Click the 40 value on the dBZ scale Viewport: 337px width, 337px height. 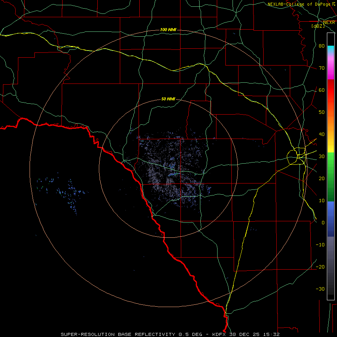(322, 134)
